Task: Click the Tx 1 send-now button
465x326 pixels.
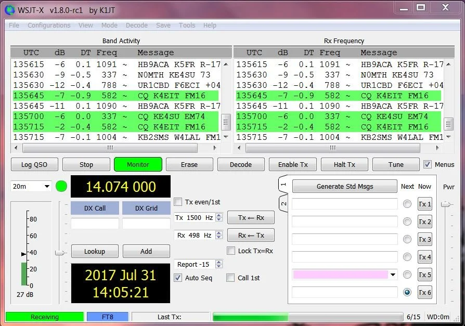Action: click(x=424, y=204)
